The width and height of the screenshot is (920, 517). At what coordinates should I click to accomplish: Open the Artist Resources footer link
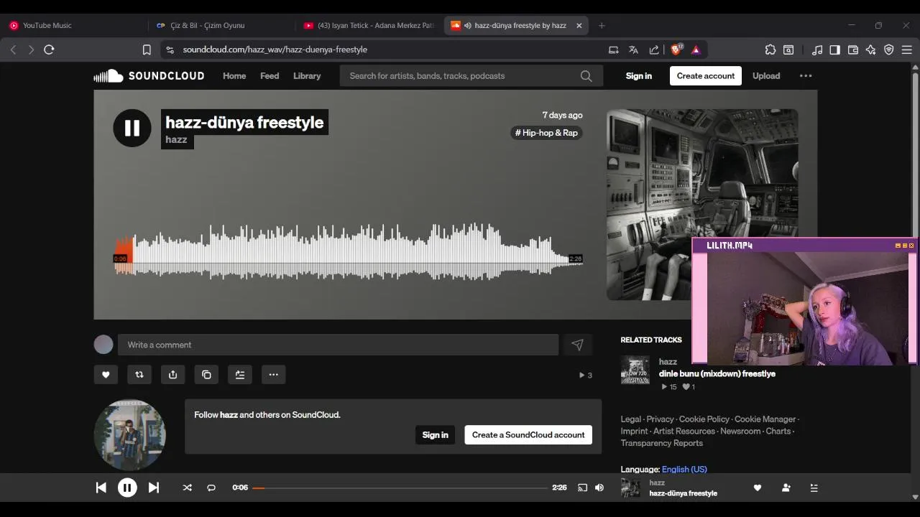tap(685, 432)
